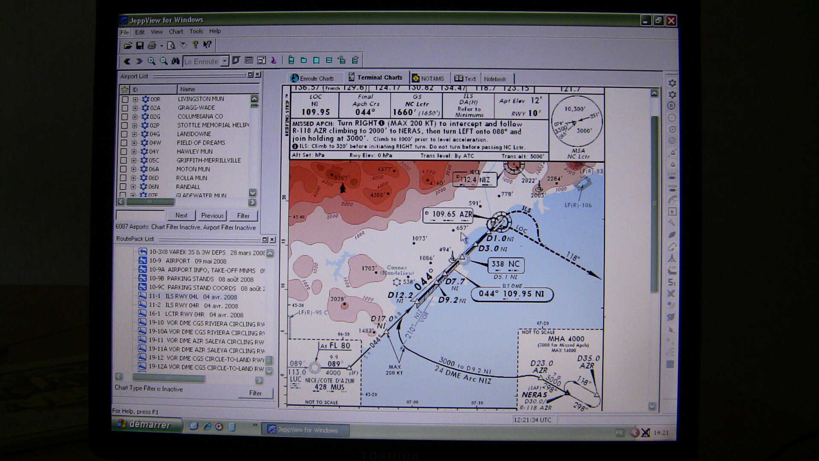The width and height of the screenshot is (819, 461).
Task: Check the box for 05C GRIFFITH-MERRILLVILLE
Action: pyautogui.click(x=123, y=160)
